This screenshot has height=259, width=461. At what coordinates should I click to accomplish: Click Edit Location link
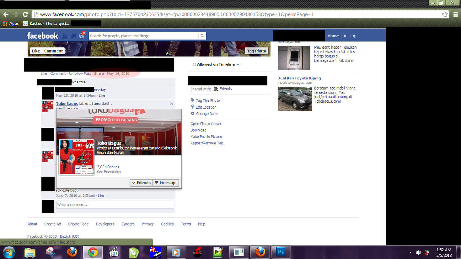[206, 107]
